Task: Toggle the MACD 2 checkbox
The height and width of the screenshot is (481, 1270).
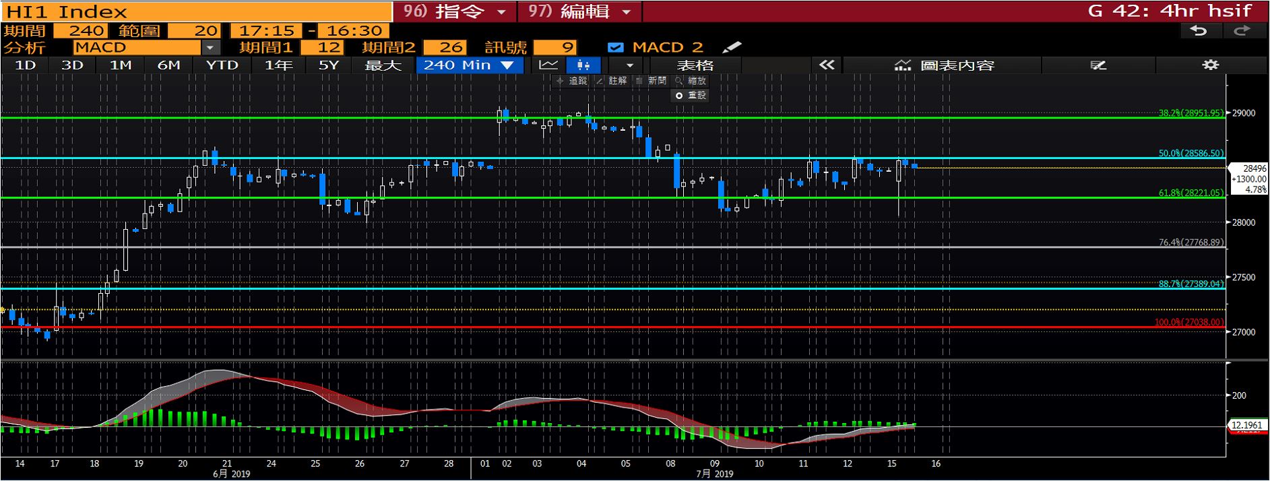Action: [x=614, y=47]
